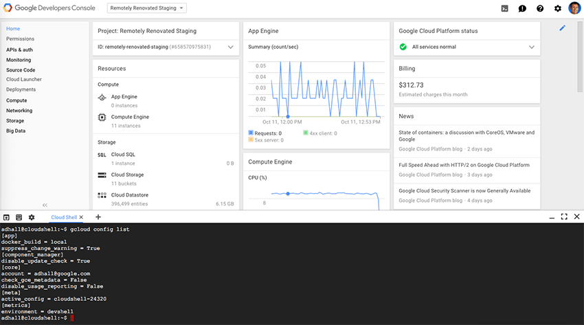The image size is (584, 325).
Task: Open Cloud Shell settings gear icon
Action: point(32,217)
